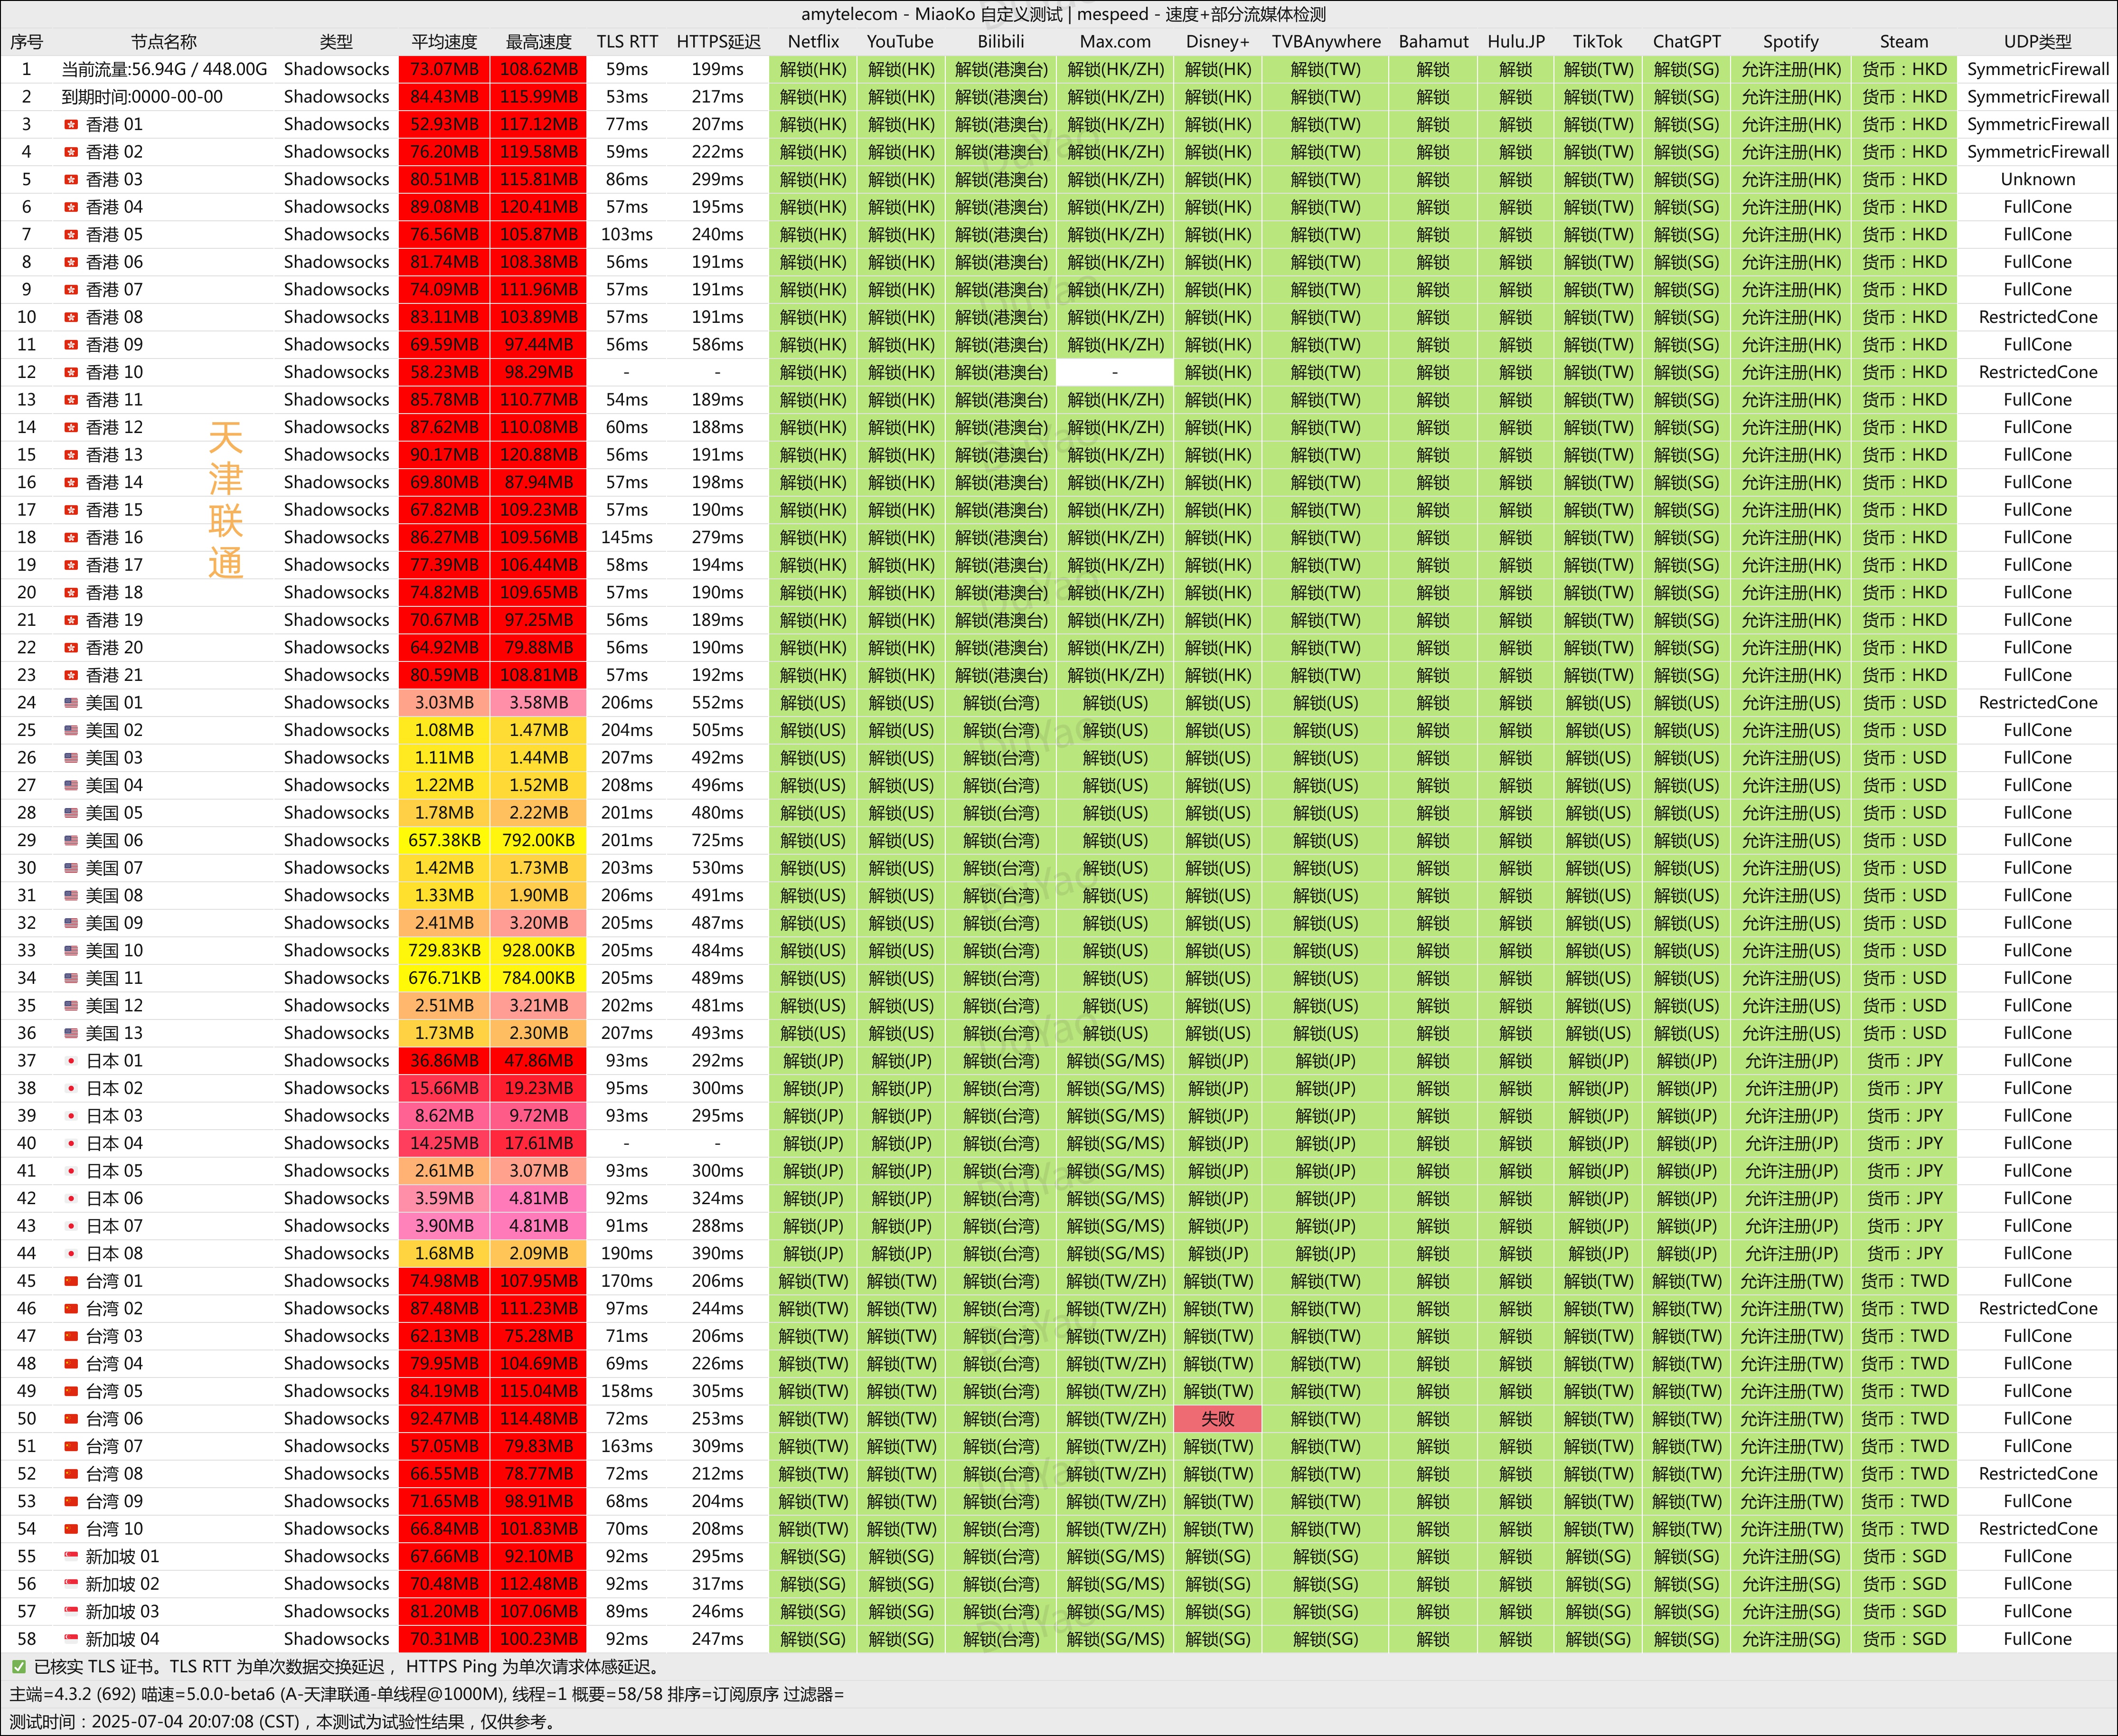
Task: Click the Singapore flag beside 新加坡 01
Action: tap(71, 1556)
